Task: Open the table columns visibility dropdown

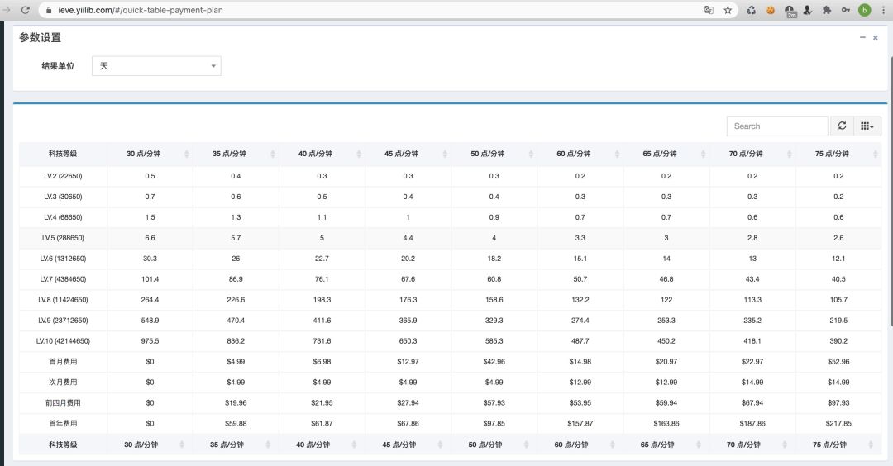Action: click(867, 126)
